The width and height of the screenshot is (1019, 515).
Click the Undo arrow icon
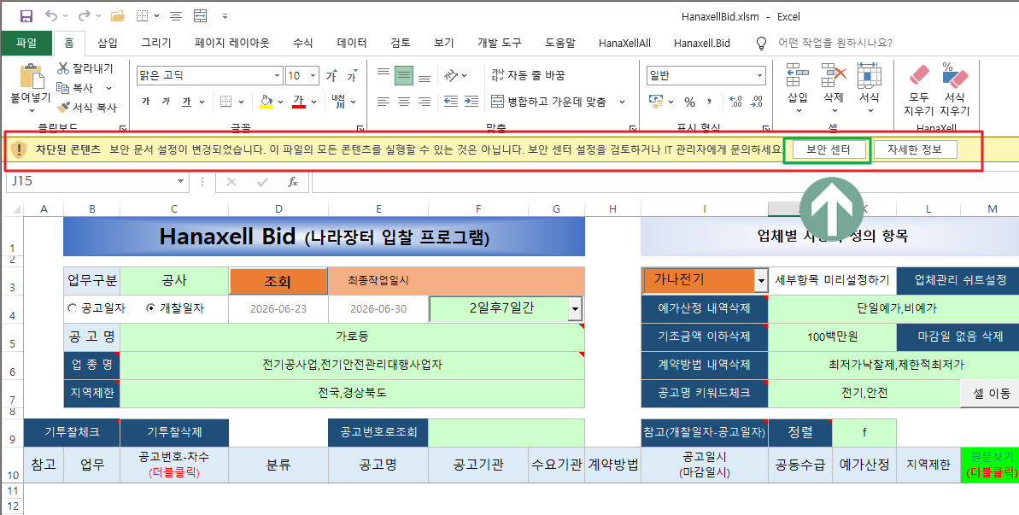point(51,16)
